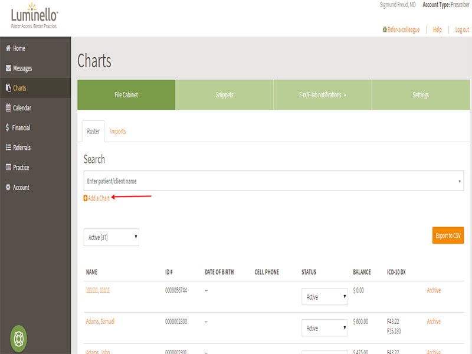Click the patient/client name search field
The width and height of the screenshot is (472, 354).
tap(274, 181)
